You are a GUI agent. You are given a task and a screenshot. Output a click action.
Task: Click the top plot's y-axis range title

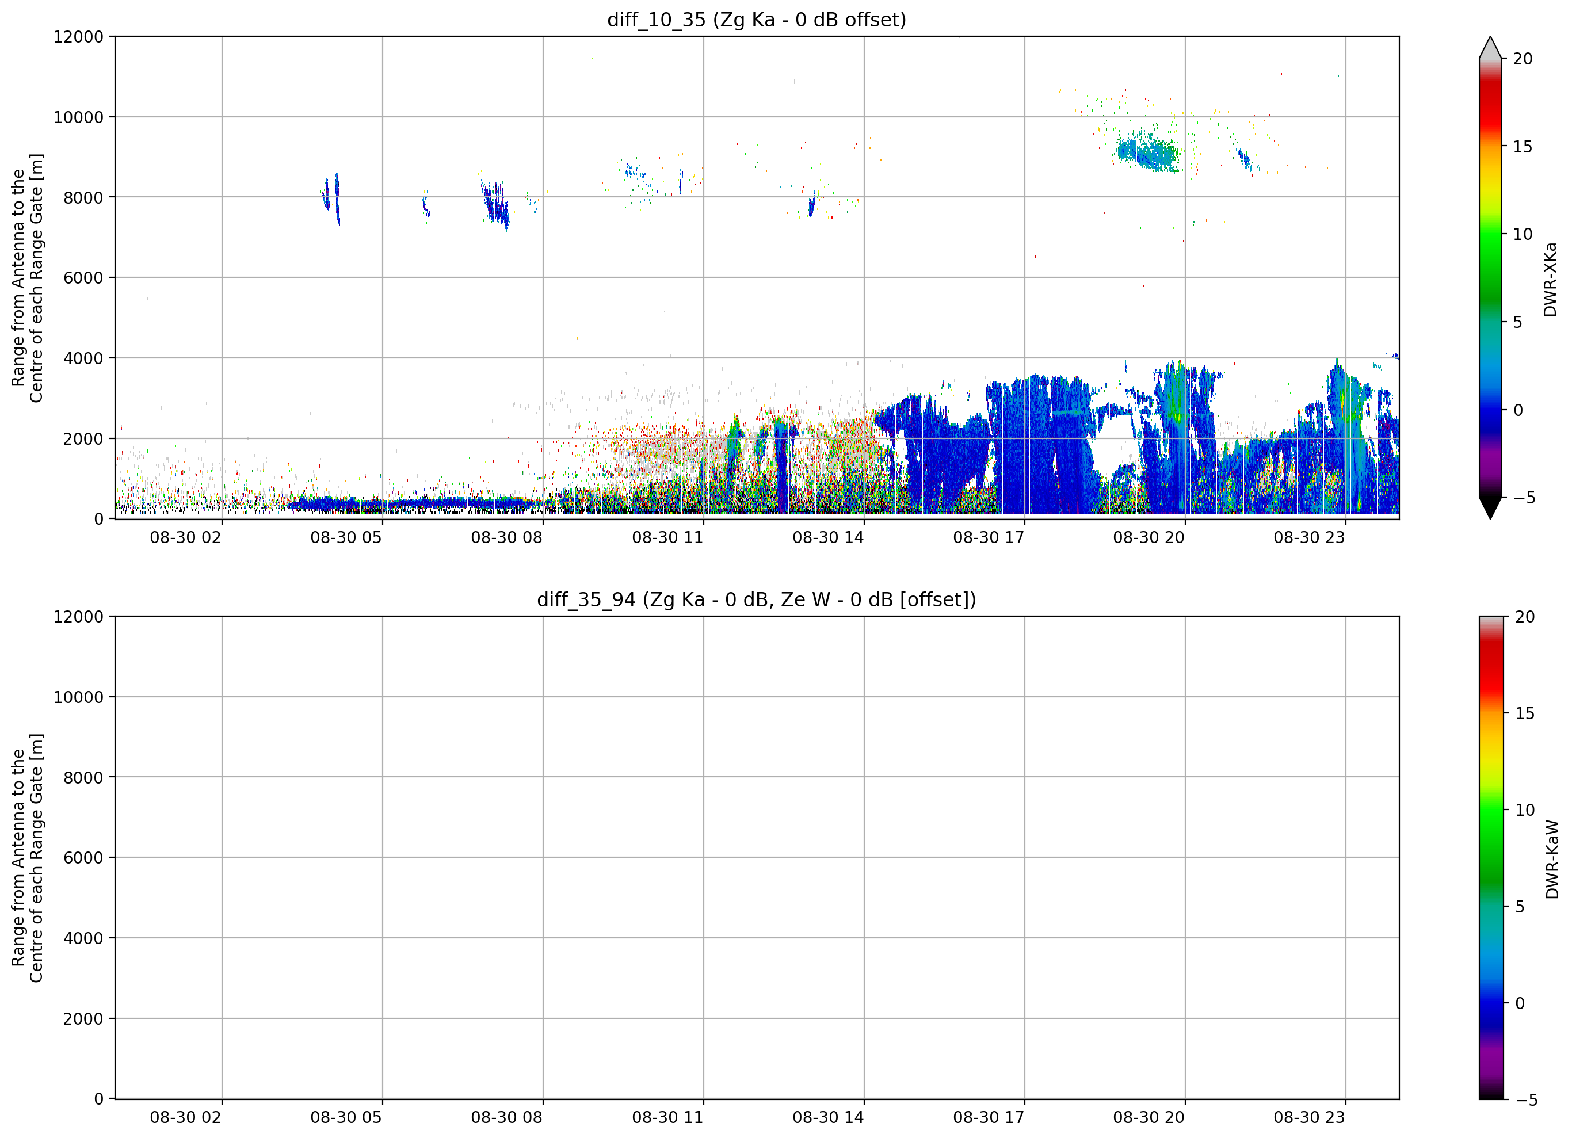coord(27,278)
